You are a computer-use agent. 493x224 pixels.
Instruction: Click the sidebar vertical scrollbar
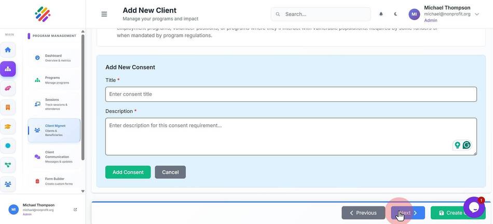point(83,97)
